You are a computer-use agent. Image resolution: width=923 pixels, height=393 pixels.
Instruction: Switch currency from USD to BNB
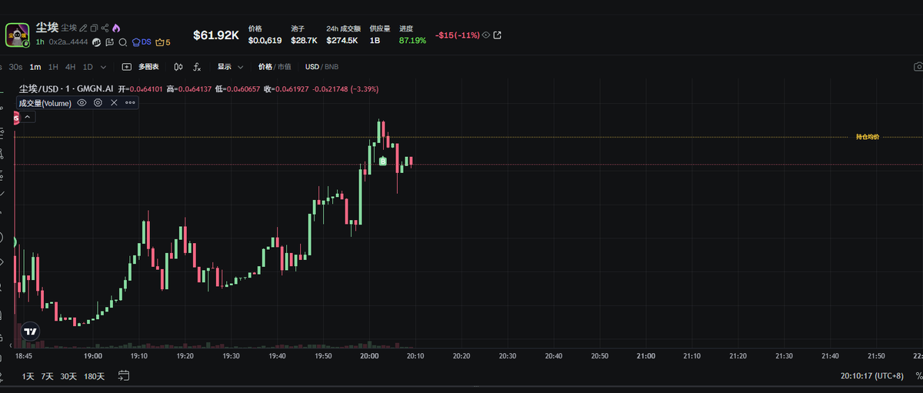click(x=332, y=67)
